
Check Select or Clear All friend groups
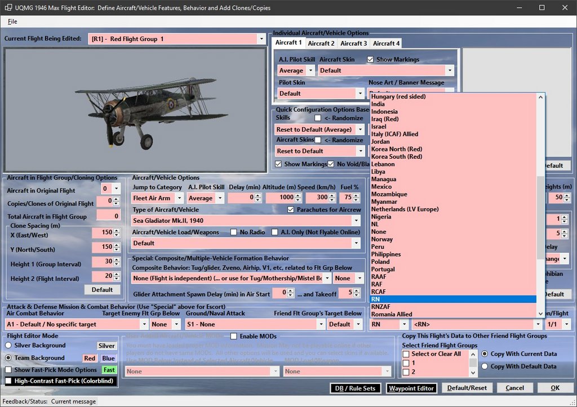coord(406,354)
